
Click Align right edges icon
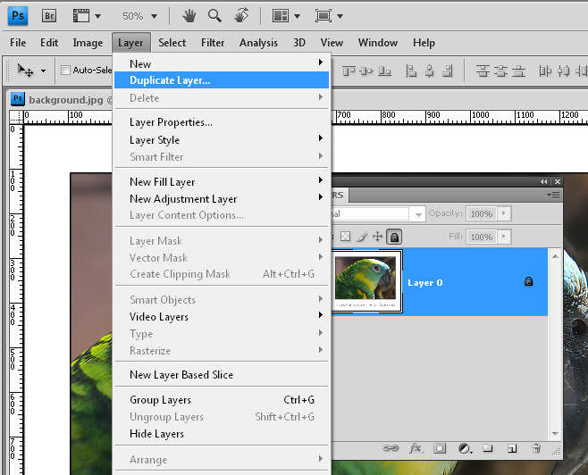click(x=448, y=71)
